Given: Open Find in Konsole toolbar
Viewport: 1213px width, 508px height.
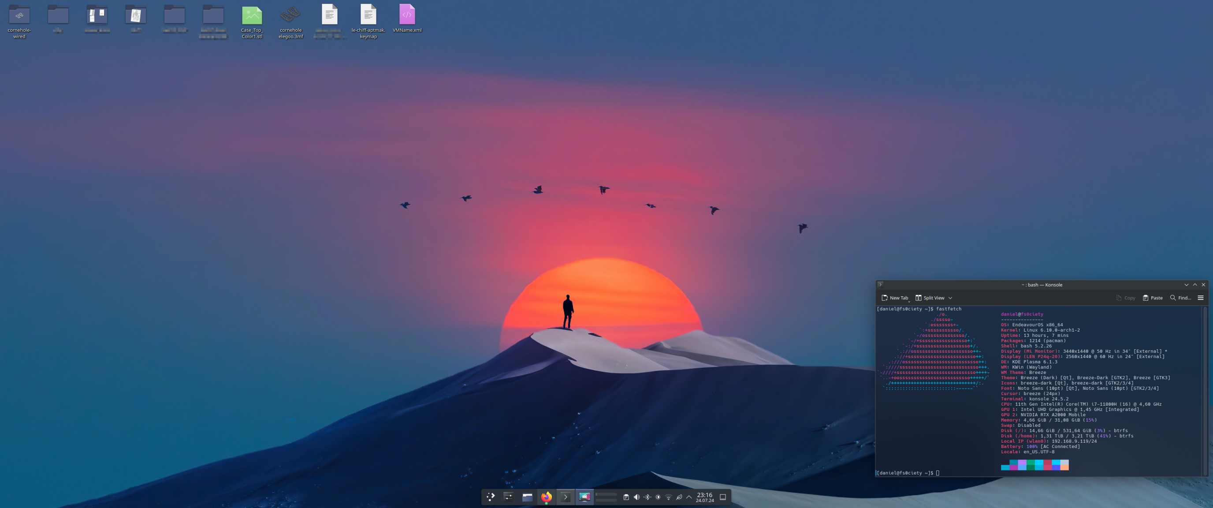Looking at the screenshot, I should click(1180, 298).
